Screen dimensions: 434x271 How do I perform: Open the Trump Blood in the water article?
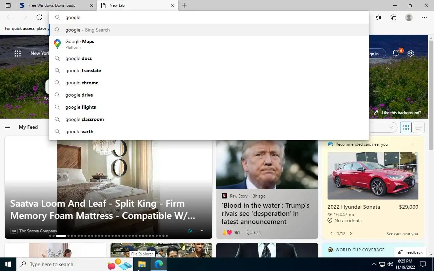(266, 213)
